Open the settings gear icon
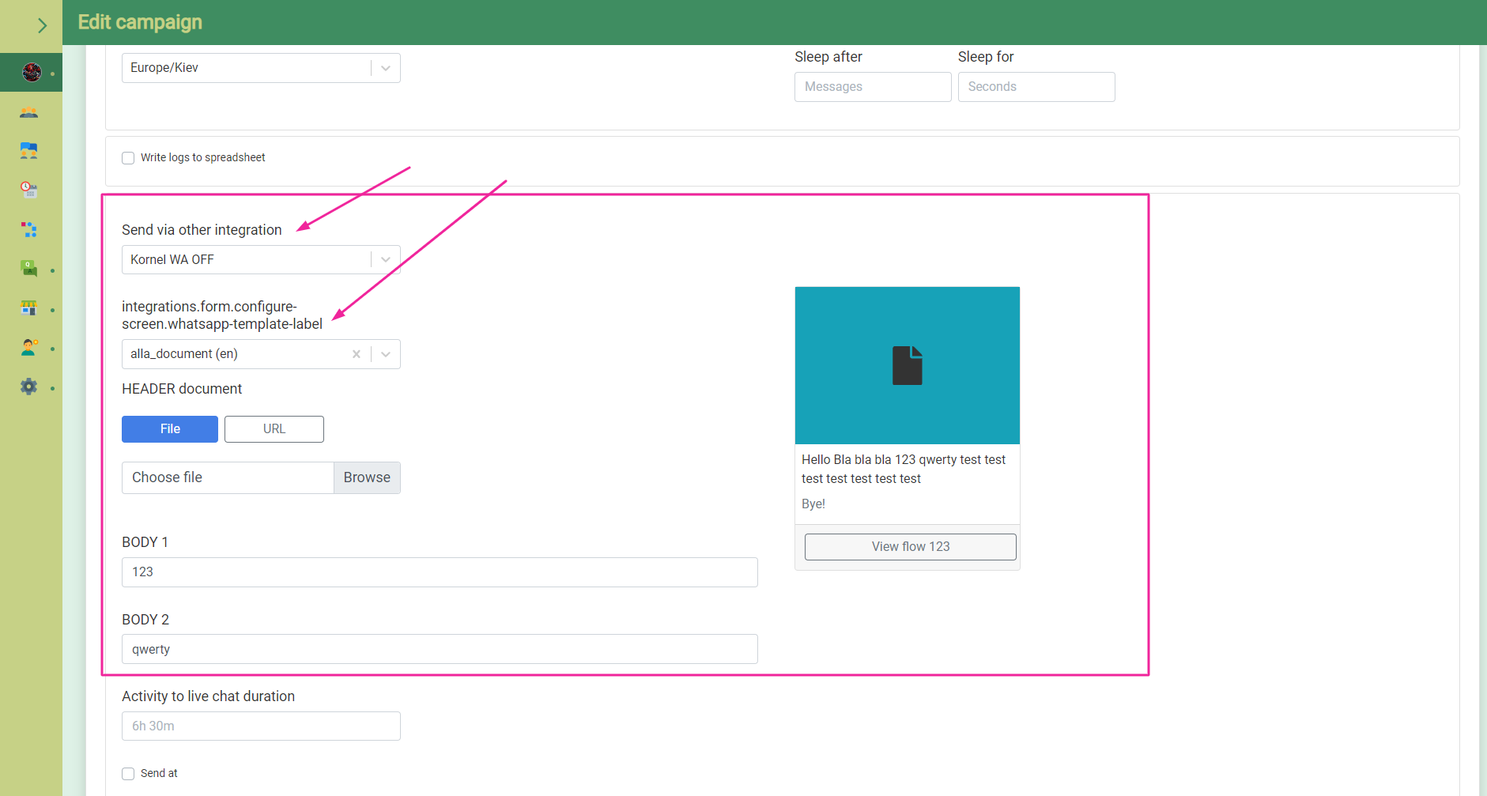 [x=29, y=387]
